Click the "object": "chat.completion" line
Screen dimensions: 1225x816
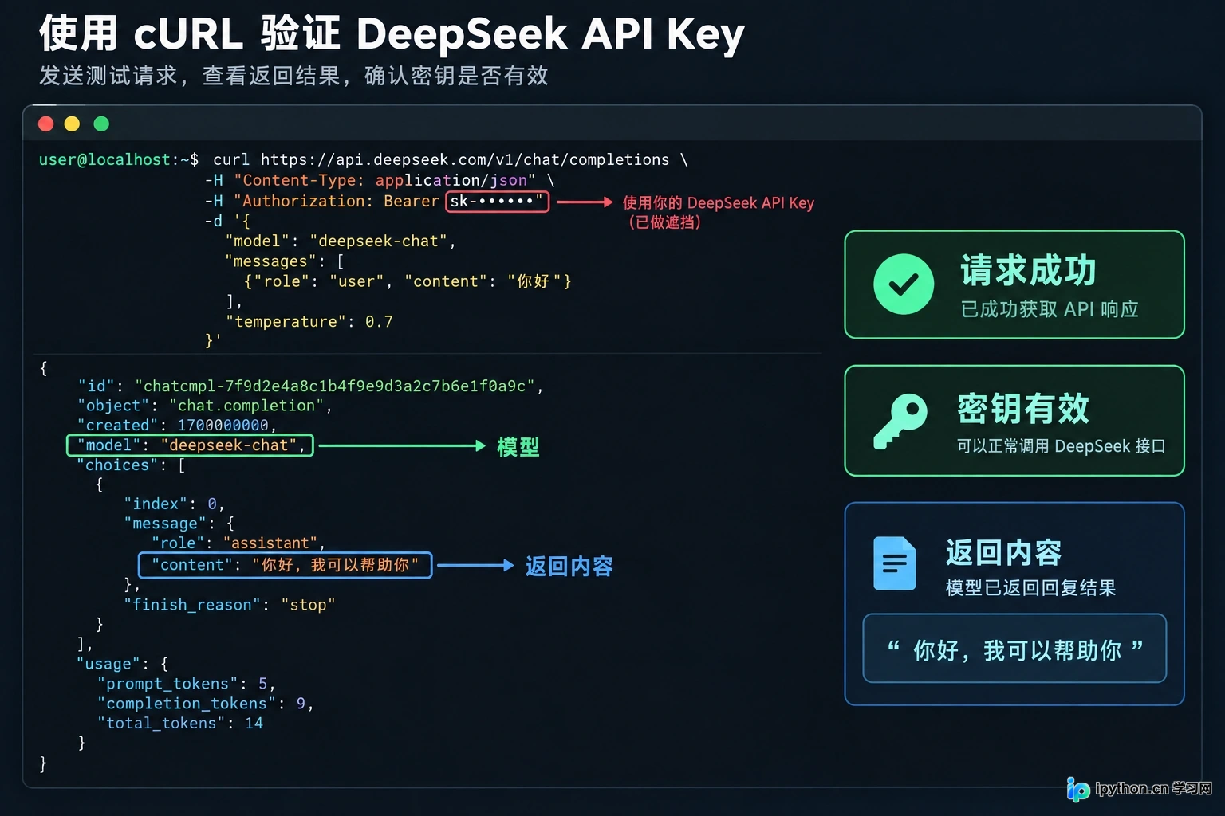click(x=204, y=406)
